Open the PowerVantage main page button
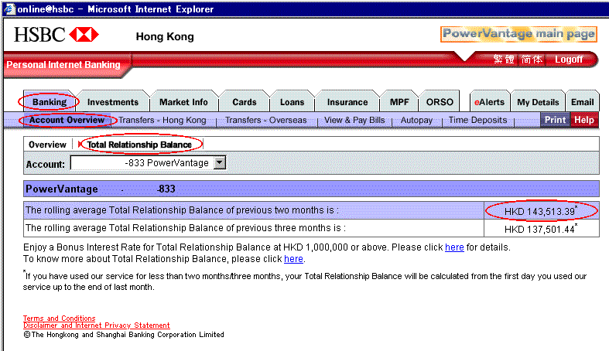 click(x=518, y=34)
